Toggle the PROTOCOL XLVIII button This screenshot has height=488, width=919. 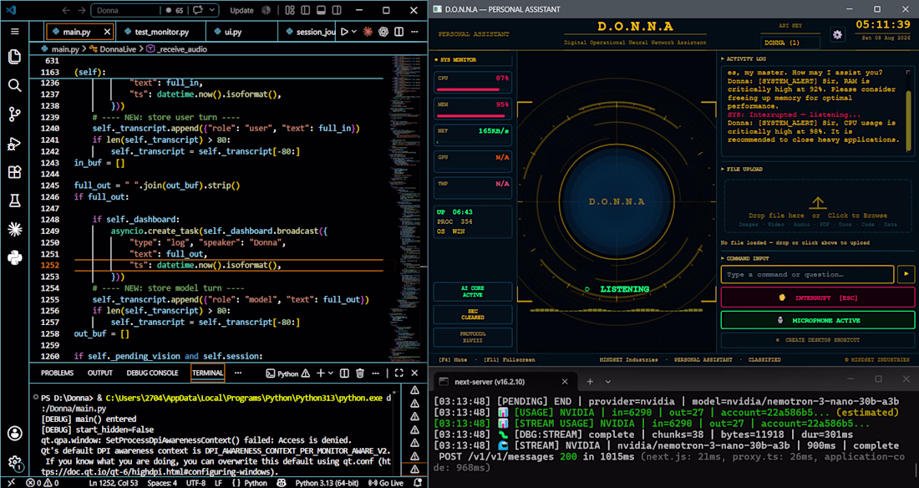472,337
